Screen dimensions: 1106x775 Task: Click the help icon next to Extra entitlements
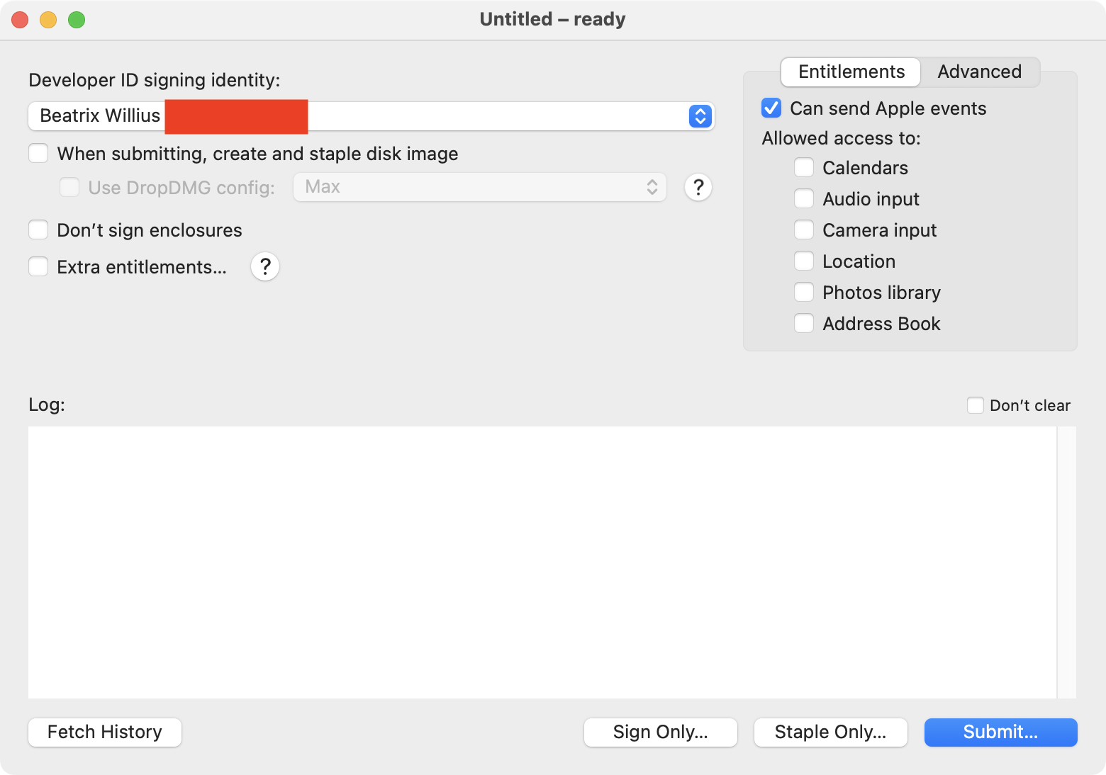click(265, 267)
